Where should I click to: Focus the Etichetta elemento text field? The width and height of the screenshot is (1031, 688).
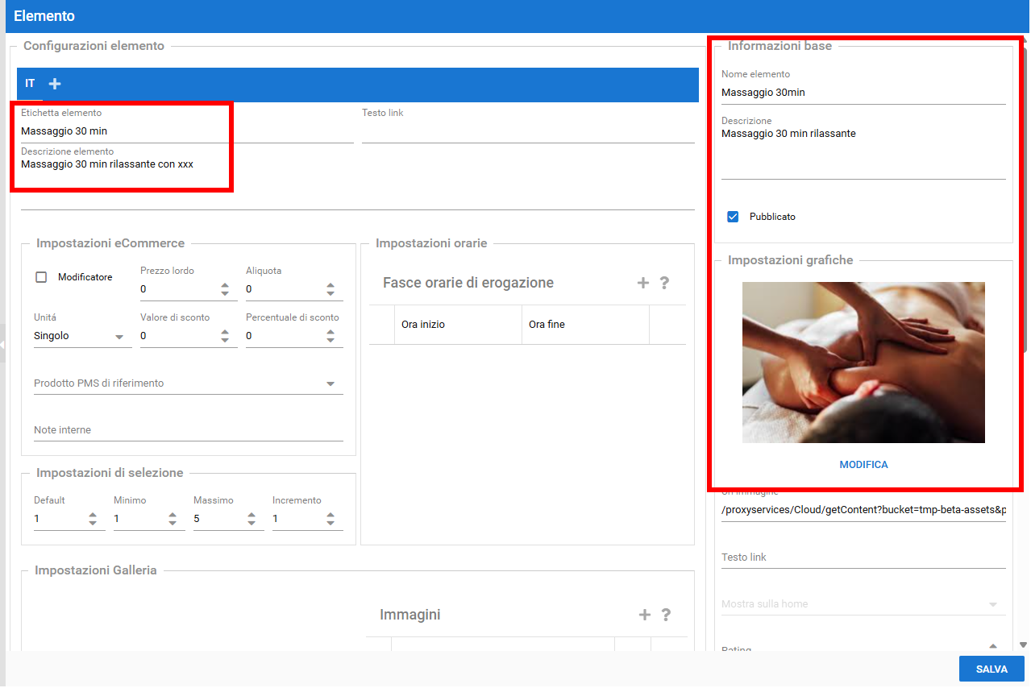[185, 131]
